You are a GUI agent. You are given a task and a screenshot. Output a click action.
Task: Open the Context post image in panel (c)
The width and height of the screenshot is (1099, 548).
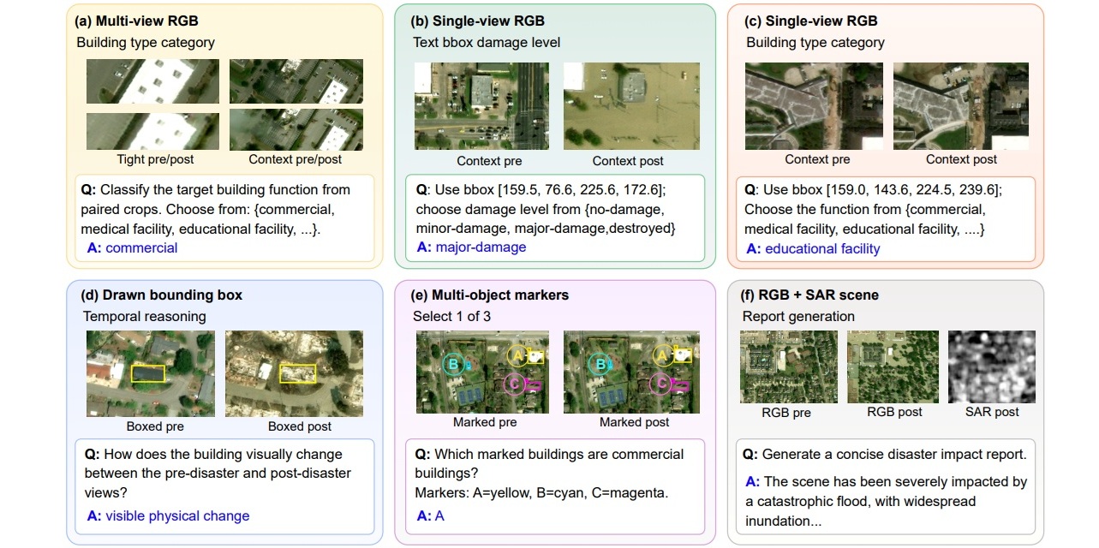coord(961,107)
